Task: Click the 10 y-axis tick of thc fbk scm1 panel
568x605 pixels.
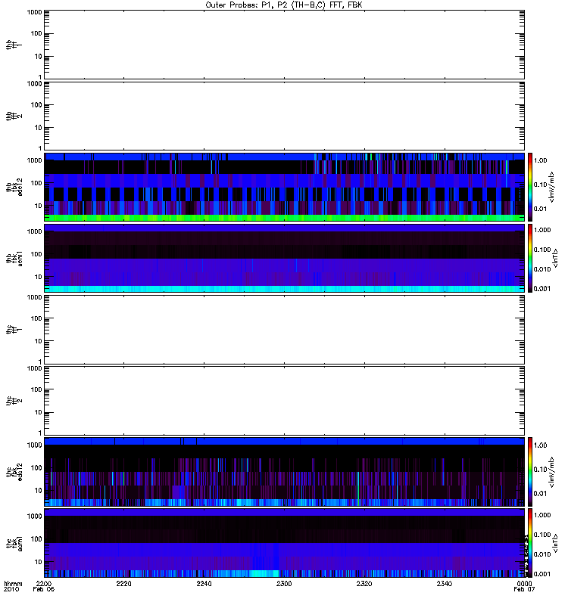Action: coord(39,561)
